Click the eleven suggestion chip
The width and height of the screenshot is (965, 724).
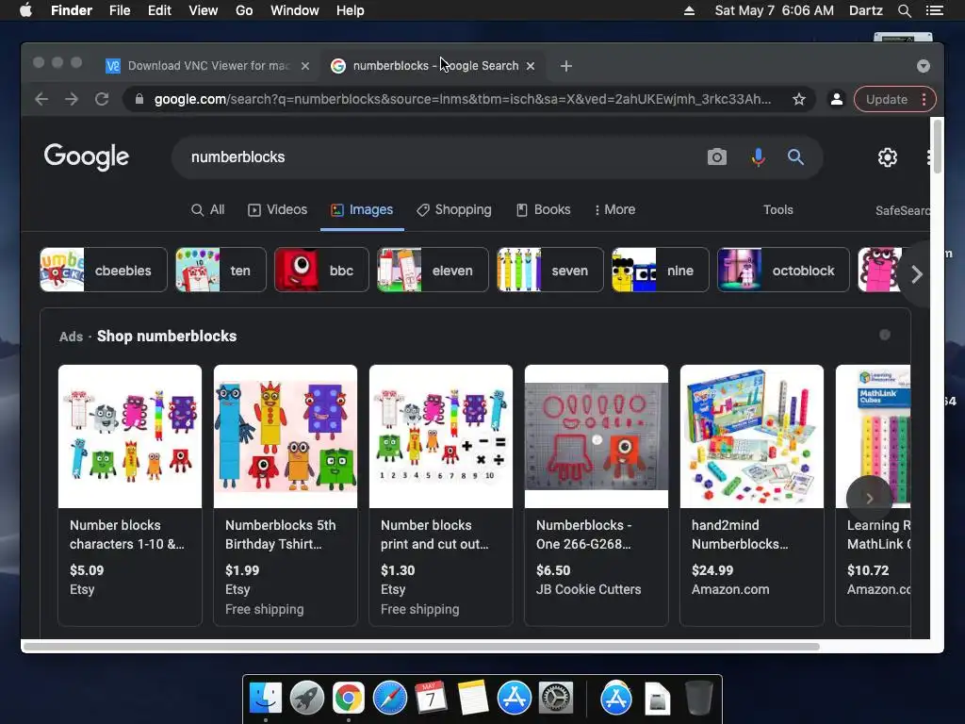(x=433, y=270)
